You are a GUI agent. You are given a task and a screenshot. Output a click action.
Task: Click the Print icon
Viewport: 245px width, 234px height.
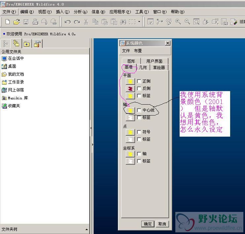tap(35, 22)
